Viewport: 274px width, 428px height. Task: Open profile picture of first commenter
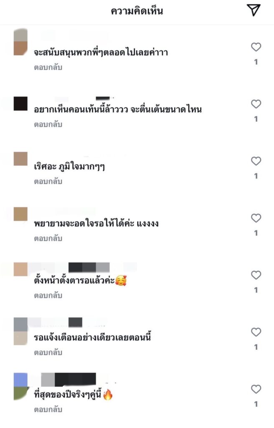click(20, 42)
